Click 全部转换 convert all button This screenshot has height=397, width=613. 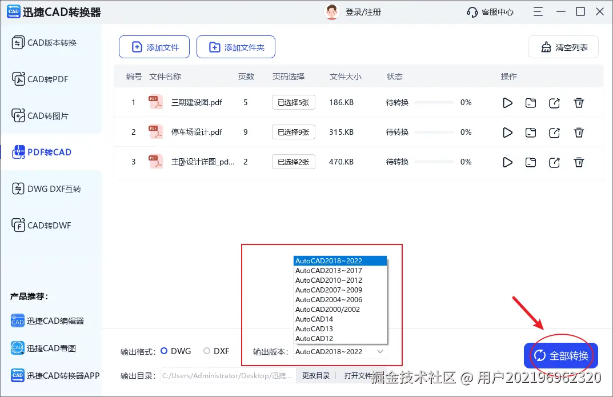point(561,355)
